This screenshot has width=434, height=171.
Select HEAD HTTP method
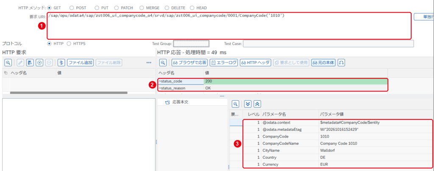pos(192,8)
